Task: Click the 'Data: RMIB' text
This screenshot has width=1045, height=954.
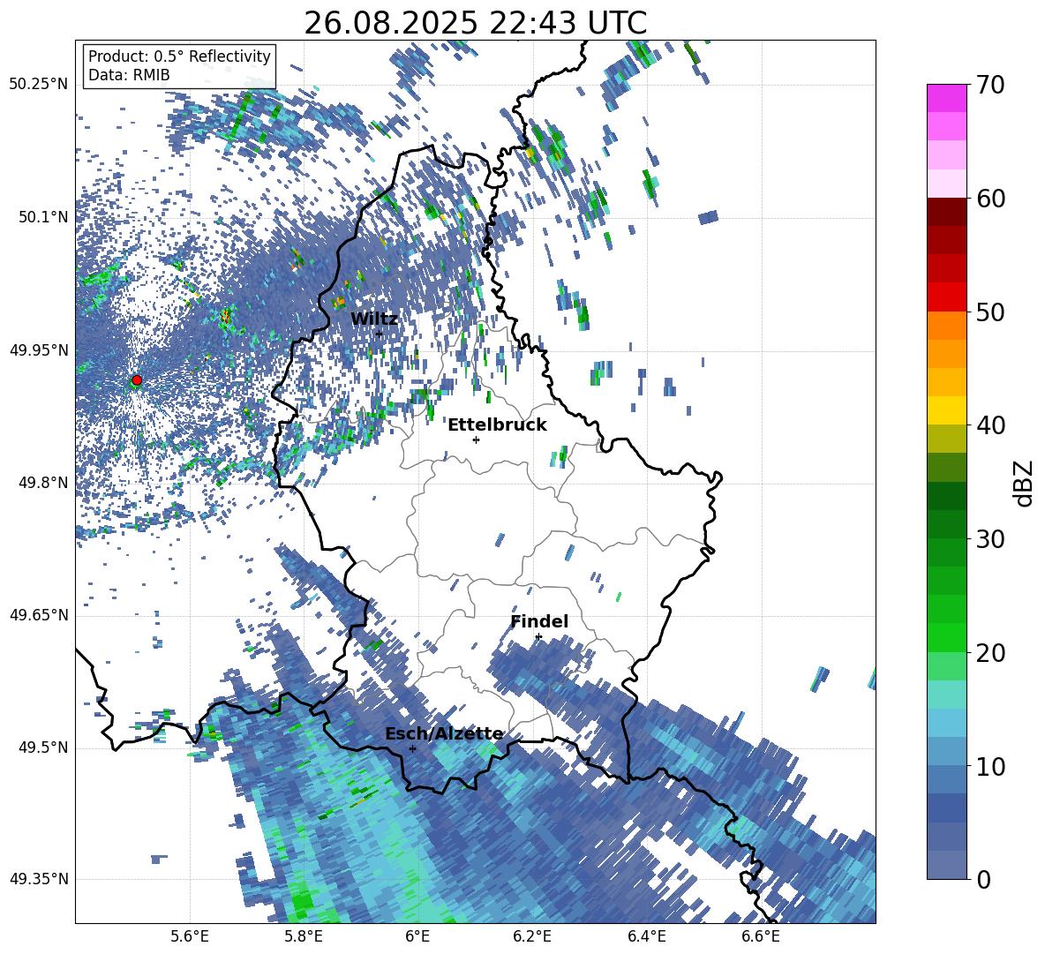Action: coord(129,75)
